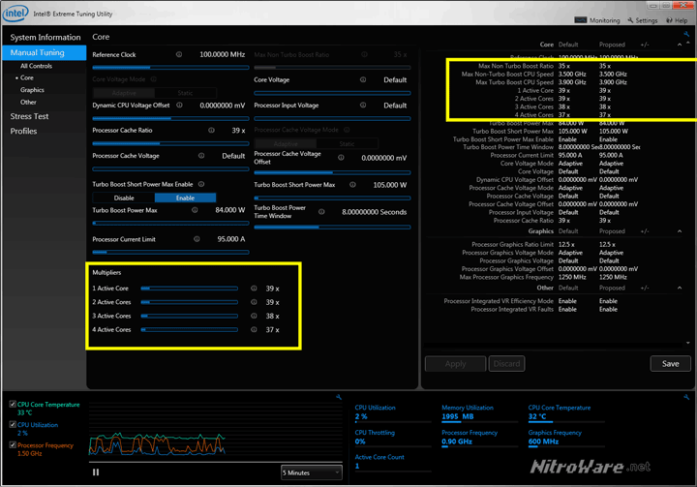The image size is (697, 487).
Task: Select Core under Manual Tuning
Action: [x=27, y=77]
